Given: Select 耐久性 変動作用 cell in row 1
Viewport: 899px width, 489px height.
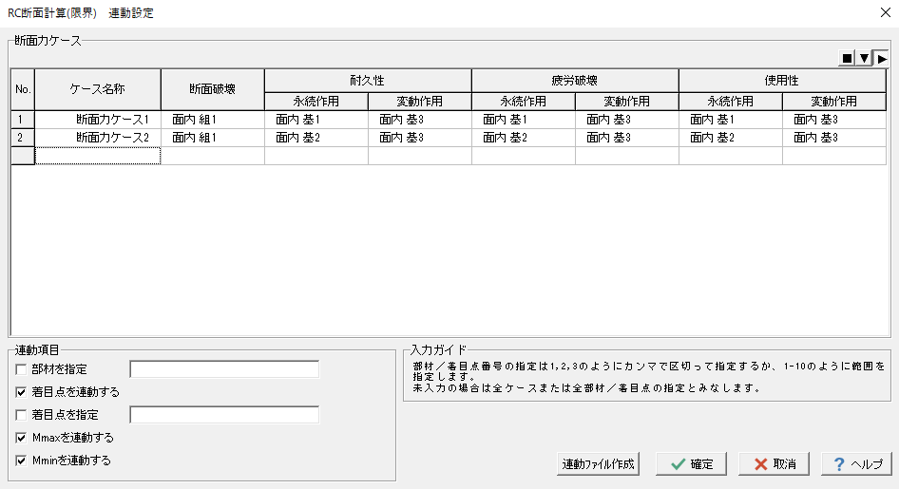Looking at the screenshot, I should point(420,120).
